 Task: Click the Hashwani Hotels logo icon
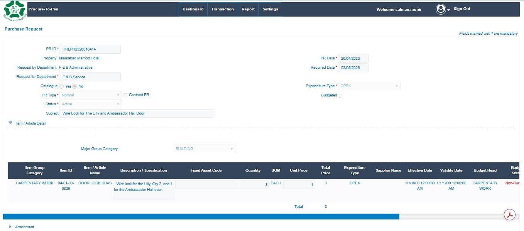click(14, 10)
